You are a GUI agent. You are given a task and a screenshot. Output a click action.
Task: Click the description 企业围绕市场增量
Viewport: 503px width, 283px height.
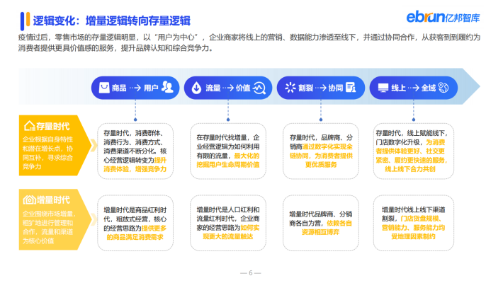click(48, 227)
